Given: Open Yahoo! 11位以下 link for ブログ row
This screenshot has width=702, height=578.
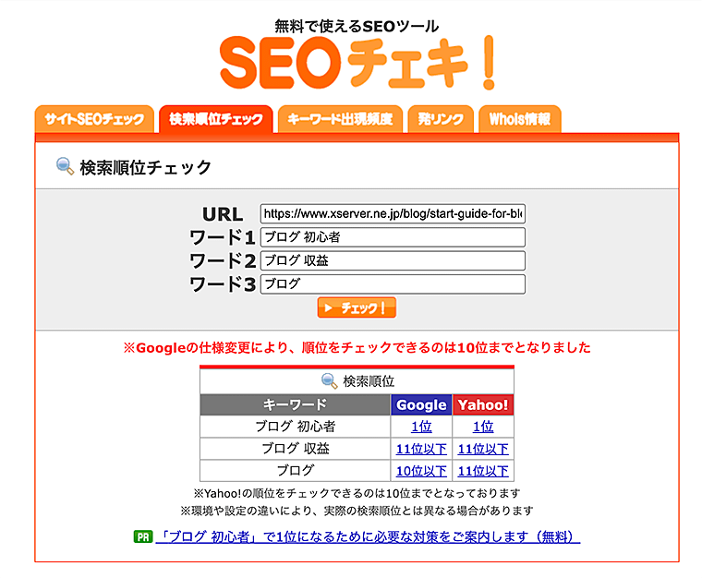Looking at the screenshot, I should 483,471.
